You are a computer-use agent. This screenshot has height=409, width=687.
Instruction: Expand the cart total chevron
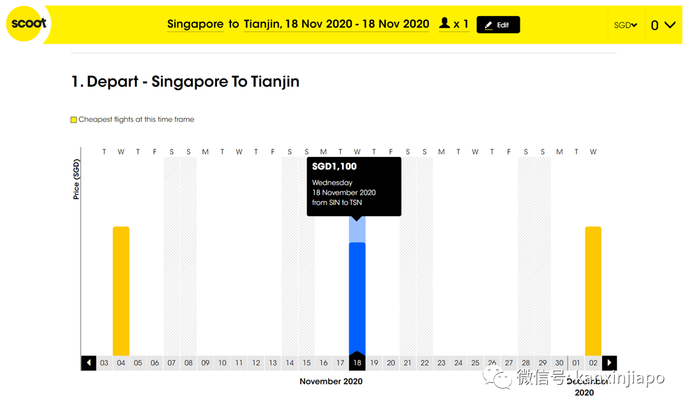tap(670, 25)
